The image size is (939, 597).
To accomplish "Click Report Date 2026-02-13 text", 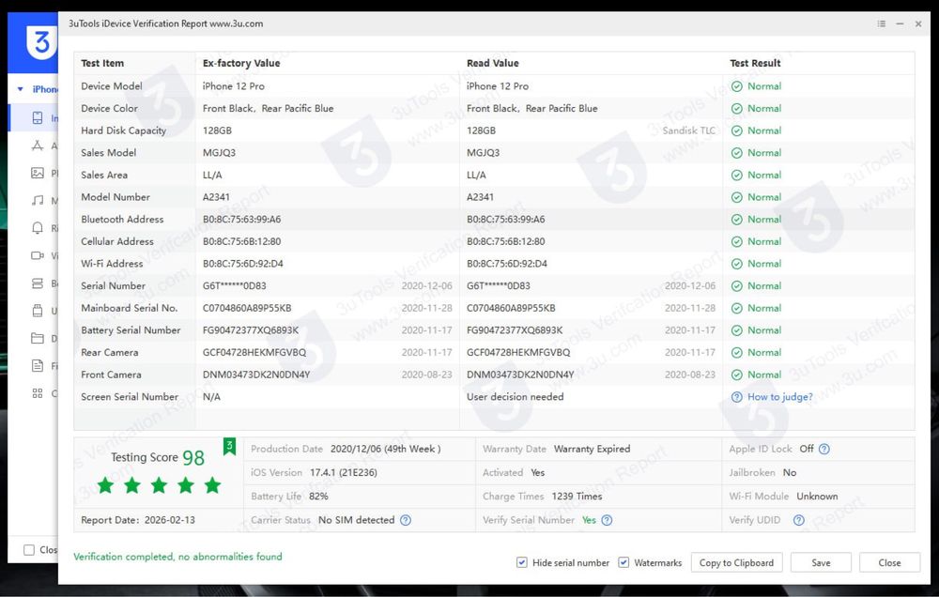I will tap(138, 520).
